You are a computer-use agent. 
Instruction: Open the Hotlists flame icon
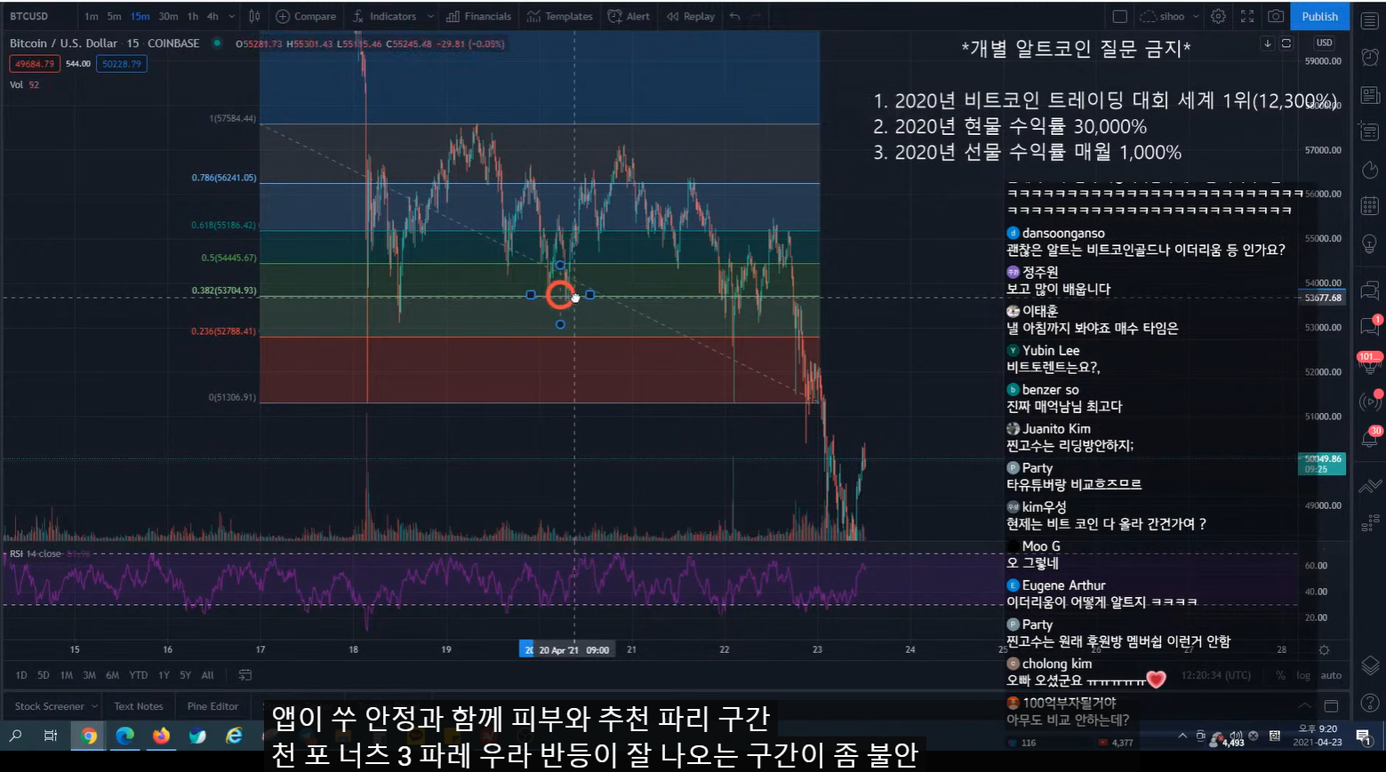tap(1370, 169)
